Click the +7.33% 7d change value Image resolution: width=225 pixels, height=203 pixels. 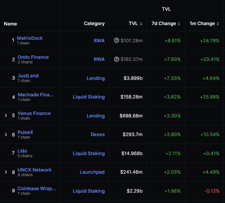(x=172, y=78)
